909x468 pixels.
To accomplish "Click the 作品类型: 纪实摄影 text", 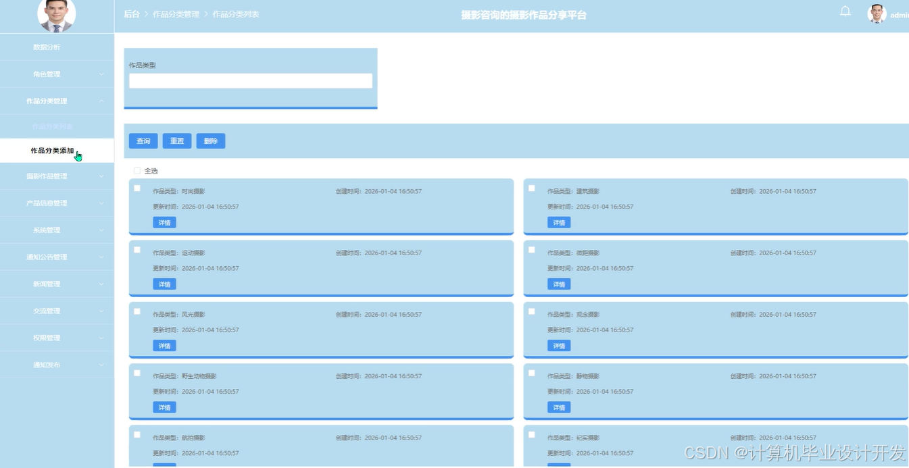I will [574, 438].
